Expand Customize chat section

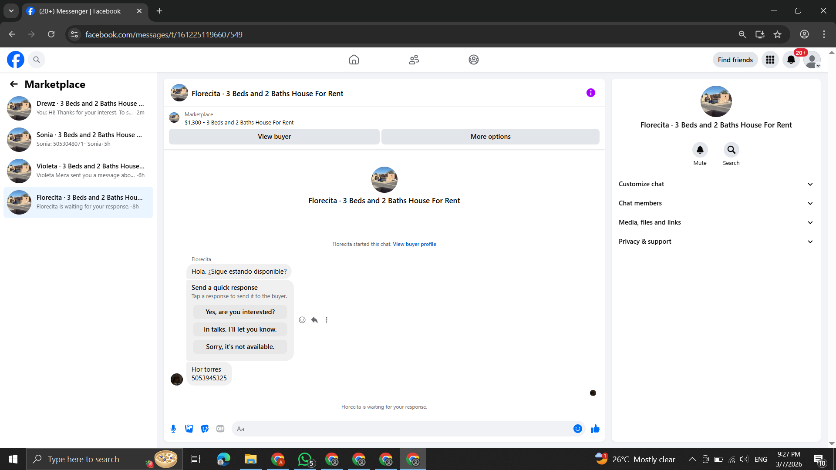[716, 184]
